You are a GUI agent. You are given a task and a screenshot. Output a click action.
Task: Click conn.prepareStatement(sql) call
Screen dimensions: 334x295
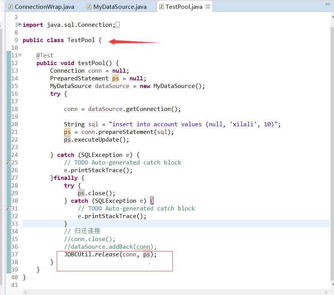(x=126, y=132)
